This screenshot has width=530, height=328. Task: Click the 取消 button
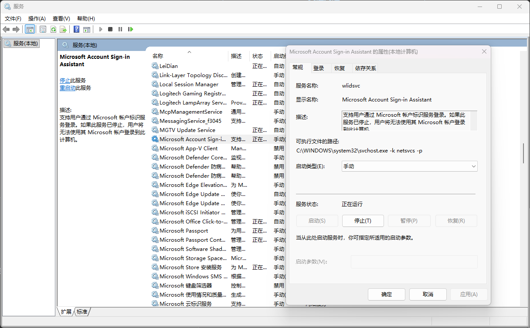[428, 294]
